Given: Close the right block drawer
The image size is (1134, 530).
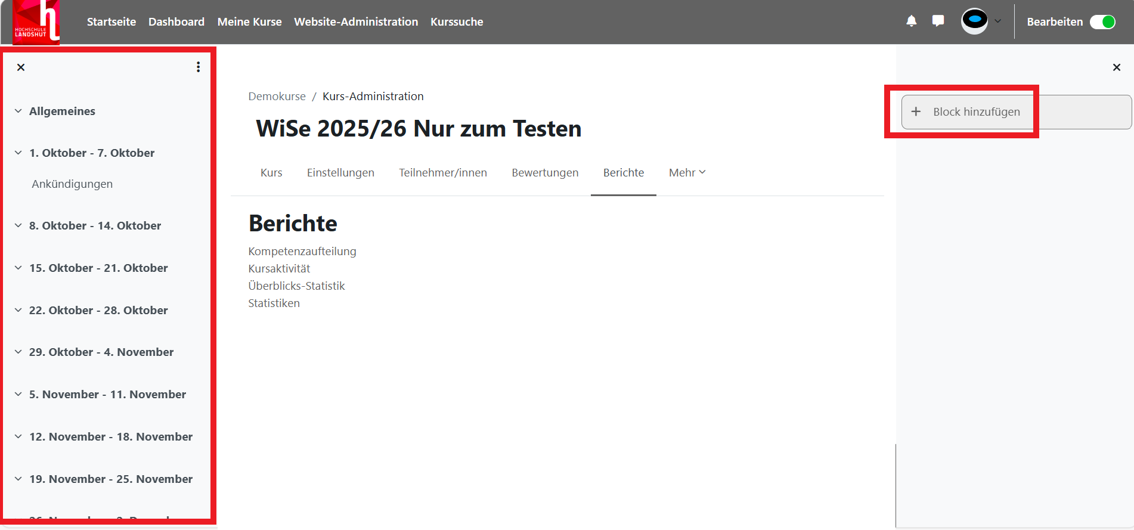Looking at the screenshot, I should point(1116,67).
